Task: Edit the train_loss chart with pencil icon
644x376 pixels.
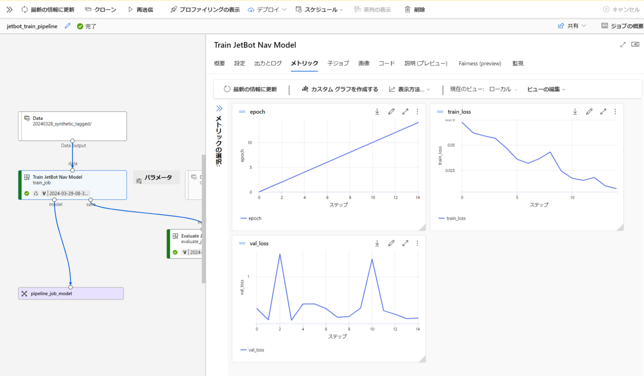Action: coord(589,111)
